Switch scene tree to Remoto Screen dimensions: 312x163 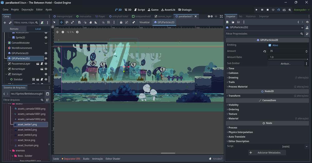[x=14, y=29]
